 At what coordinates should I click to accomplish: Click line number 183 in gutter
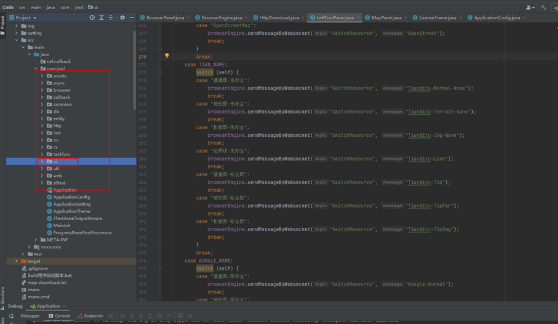[x=143, y=159]
